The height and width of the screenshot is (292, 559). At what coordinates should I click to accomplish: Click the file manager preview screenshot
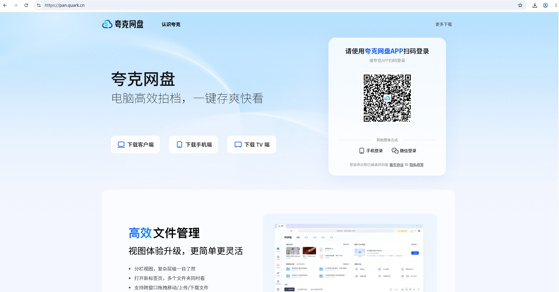point(349,258)
